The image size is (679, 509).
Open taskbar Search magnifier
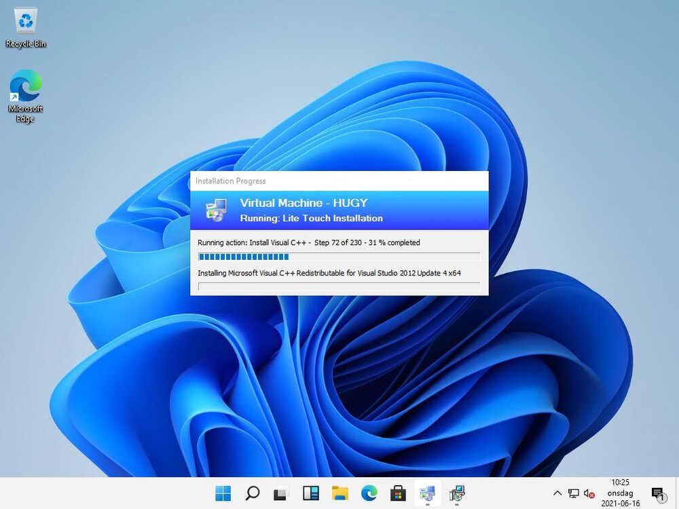pos(252,493)
